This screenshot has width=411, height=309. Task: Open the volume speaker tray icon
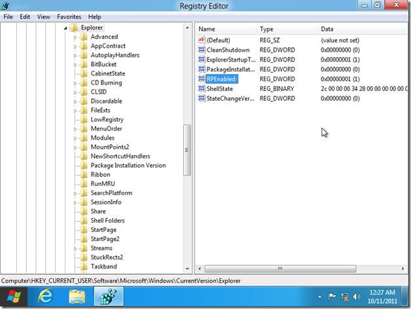(357, 297)
